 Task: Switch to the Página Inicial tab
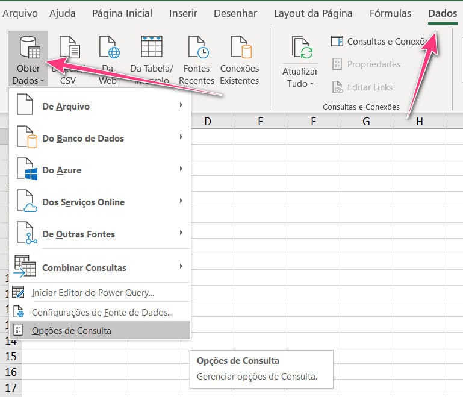[122, 14]
